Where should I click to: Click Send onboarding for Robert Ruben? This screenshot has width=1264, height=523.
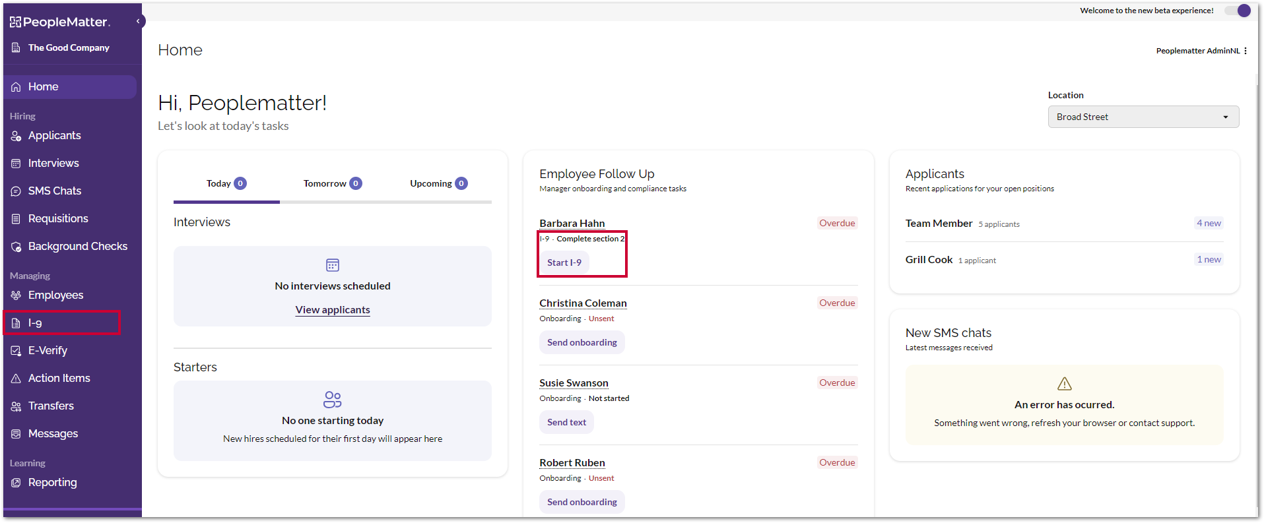click(x=582, y=502)
